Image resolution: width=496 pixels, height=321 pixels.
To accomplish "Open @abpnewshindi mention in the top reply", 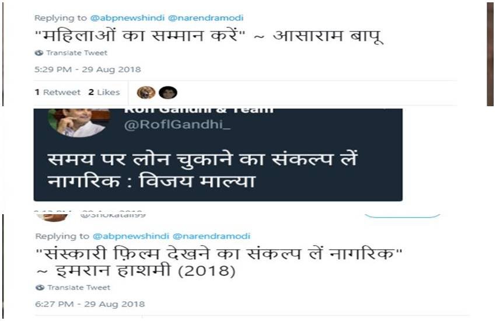I will [x=127, y=18].
